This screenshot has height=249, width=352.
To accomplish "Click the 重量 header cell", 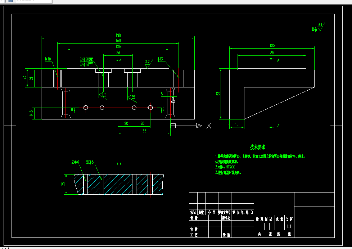I will click(280, 219).
